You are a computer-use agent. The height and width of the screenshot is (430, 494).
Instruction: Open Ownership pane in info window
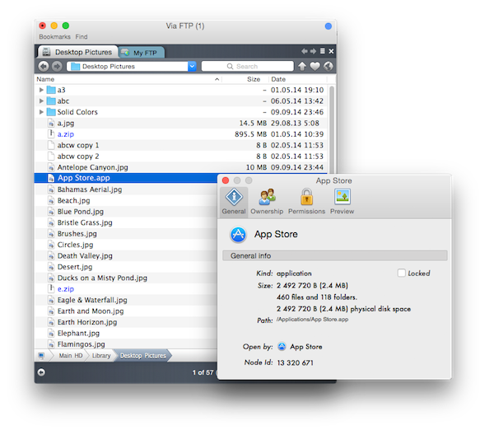(x=267, y=202)
